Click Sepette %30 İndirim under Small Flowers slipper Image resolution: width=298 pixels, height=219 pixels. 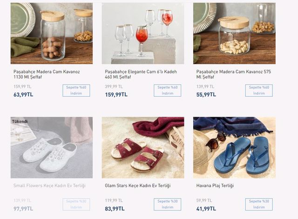coord(76,204)
